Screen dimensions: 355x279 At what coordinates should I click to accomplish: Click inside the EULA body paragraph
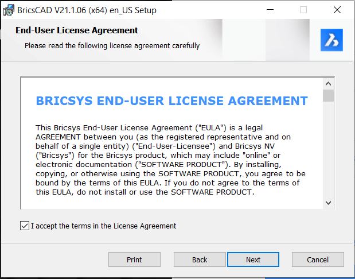point(170,160)
